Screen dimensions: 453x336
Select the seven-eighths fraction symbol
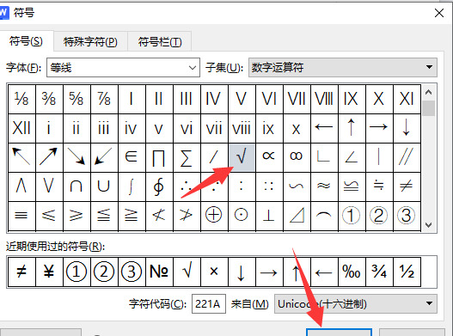[x=104, y=99]
